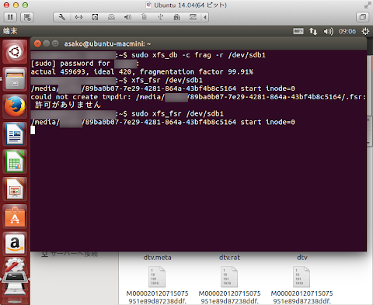
Task: Open Ubuntu Dash home launcher icon
Action: pyautogui.click(x=15, y=52)
